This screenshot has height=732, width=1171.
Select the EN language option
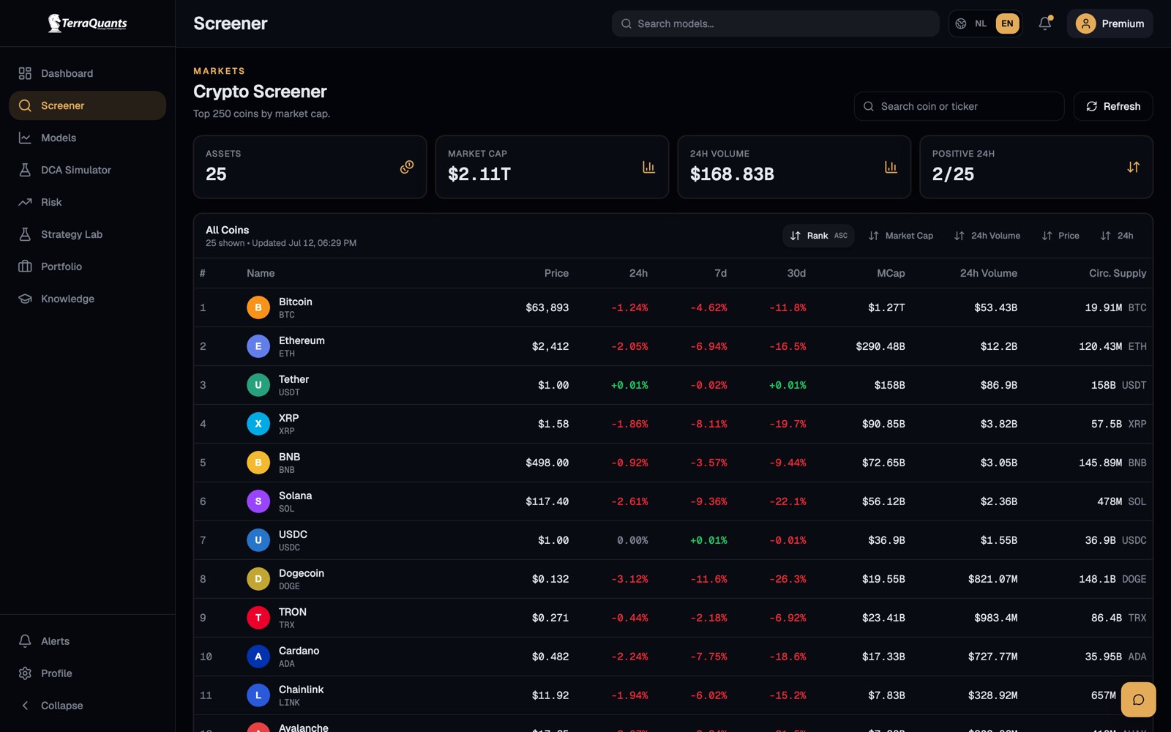(1007, 23)
